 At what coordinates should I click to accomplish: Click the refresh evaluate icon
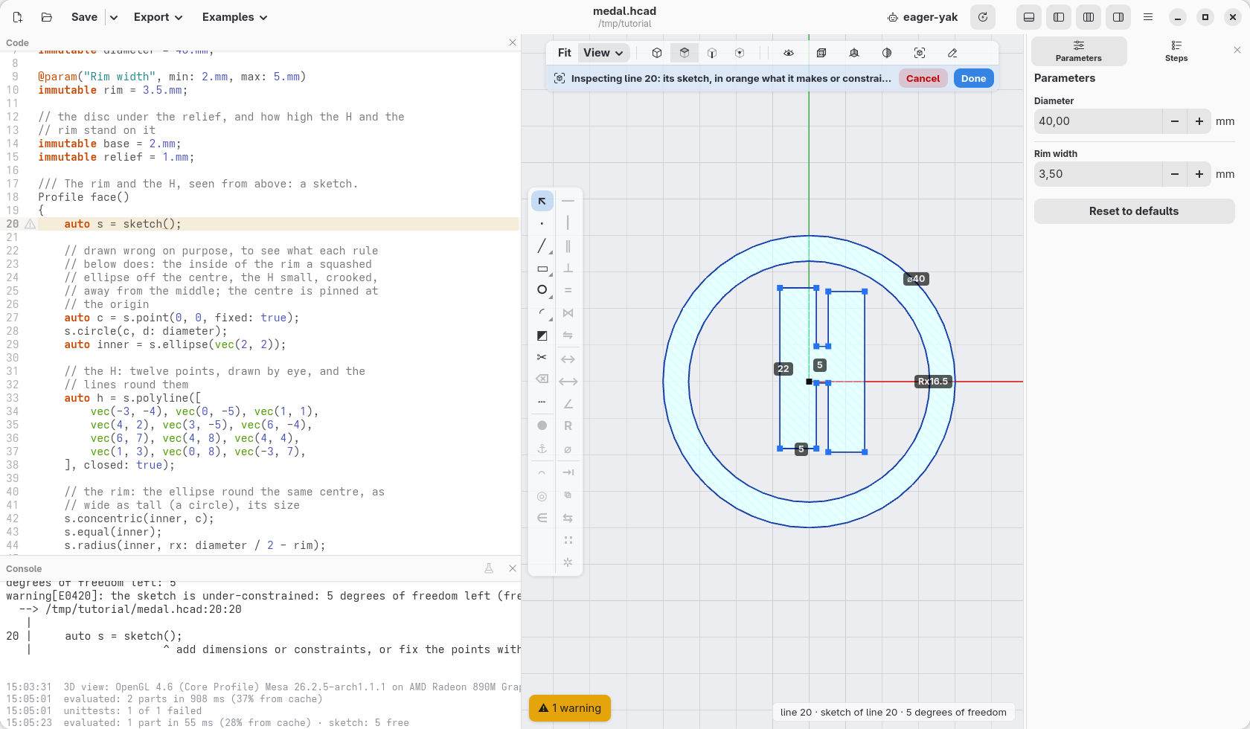coord(983,17)
